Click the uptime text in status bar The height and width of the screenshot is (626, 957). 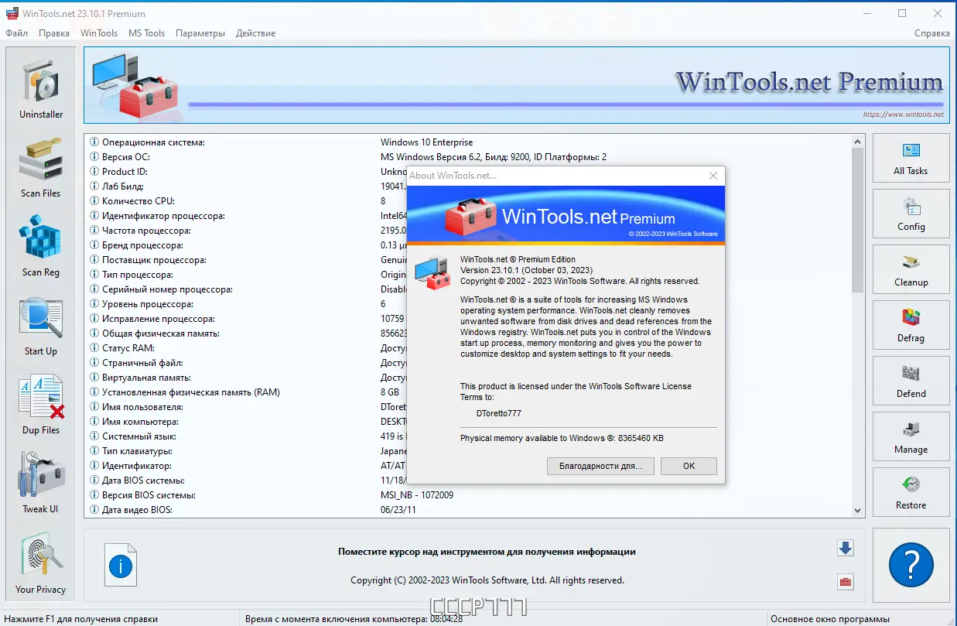[x=354, y=619]
